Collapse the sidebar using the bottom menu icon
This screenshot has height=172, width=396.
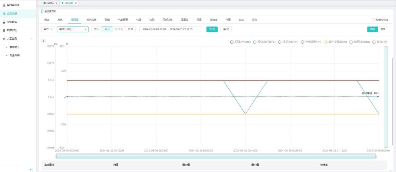click(32, 170)
